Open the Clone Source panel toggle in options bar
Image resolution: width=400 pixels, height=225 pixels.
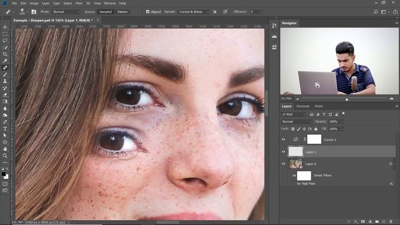click(34, 12)
